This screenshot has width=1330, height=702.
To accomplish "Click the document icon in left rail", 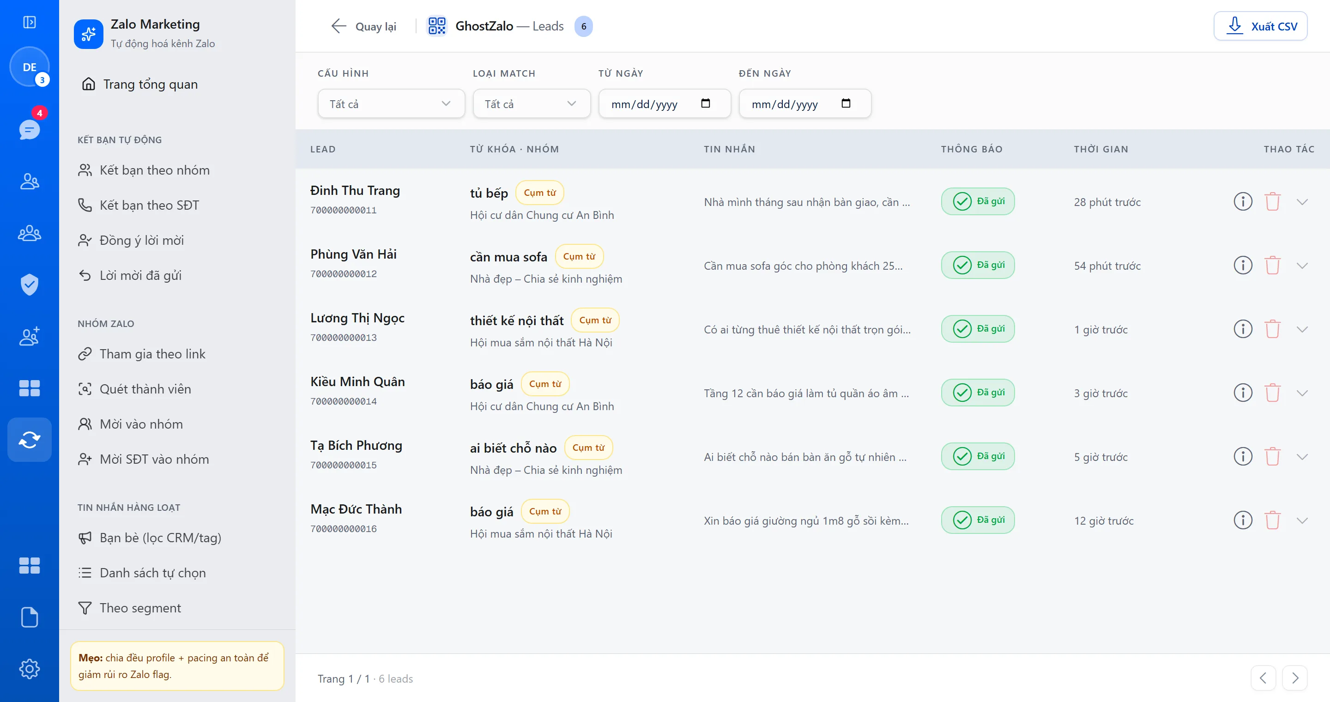I will [x=30, y=617].
